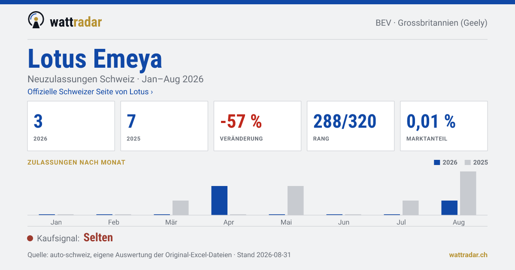Select the BEV · Grossbritannien (Geely) label
This screenshot has width=515, height=270.
[431, 23]
